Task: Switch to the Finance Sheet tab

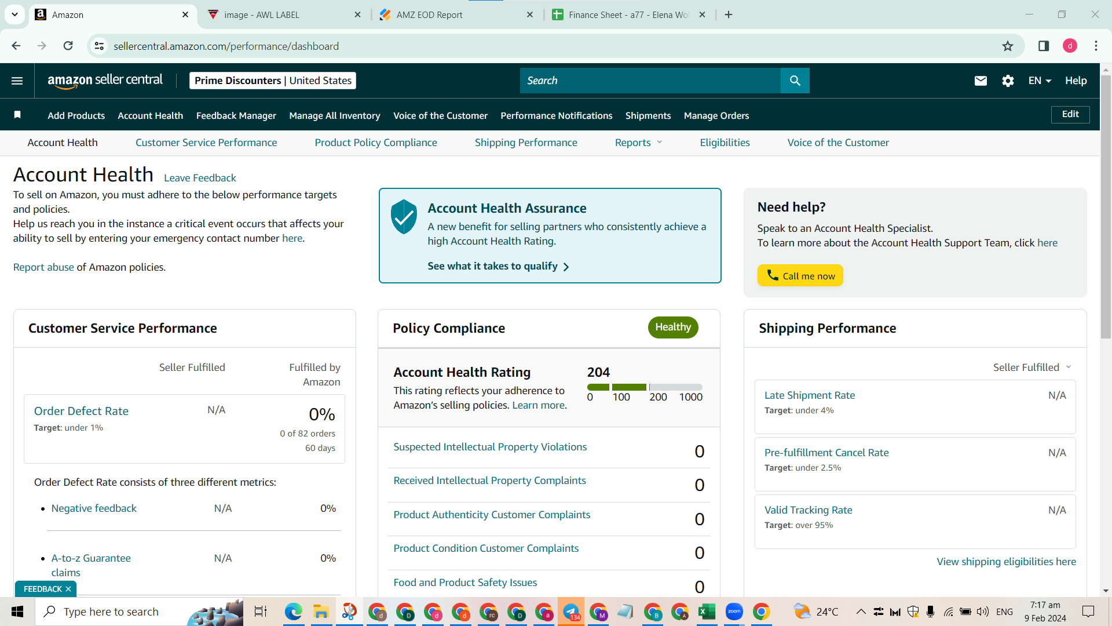Action: (x=628, y=14)
